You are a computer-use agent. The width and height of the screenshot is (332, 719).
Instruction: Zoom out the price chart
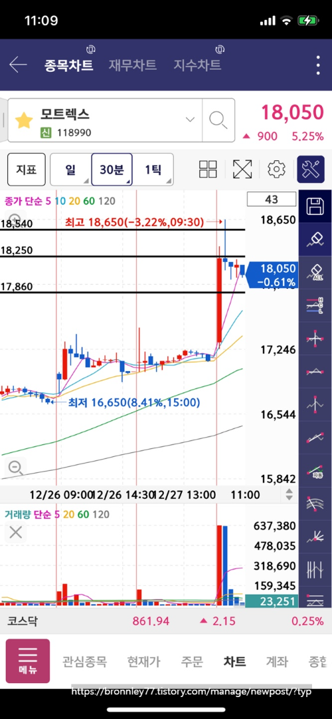[15, 468]
